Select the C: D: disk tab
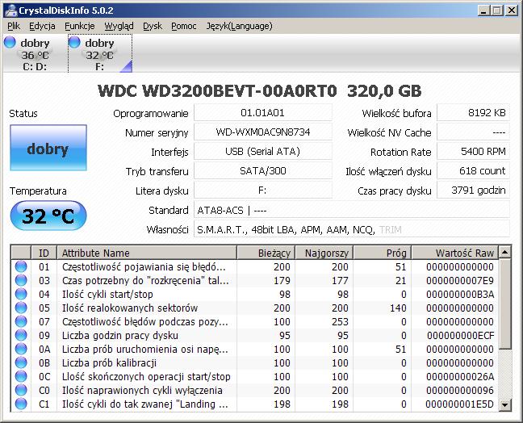The width and height of the screenshot is (523, 423). coord(35,53)
